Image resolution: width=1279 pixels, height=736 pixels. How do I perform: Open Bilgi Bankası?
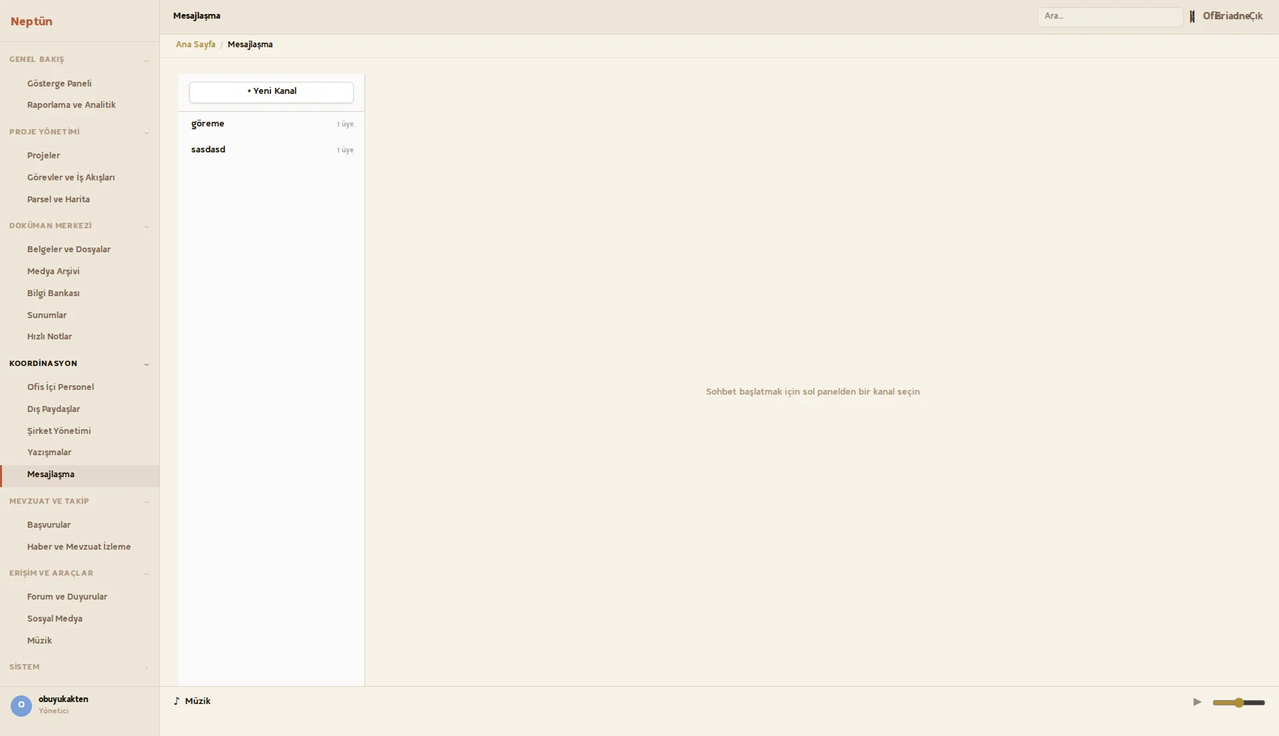(x=80, y=293)
